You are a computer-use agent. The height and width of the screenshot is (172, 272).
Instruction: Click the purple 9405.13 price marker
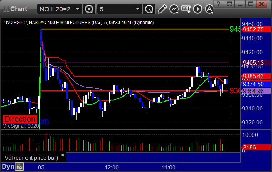[x=256, y=63]
